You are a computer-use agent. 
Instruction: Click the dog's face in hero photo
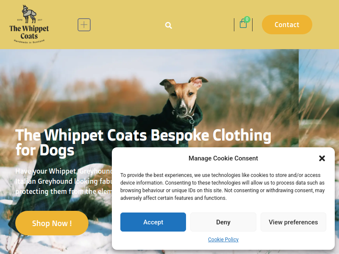coord(183,95)
